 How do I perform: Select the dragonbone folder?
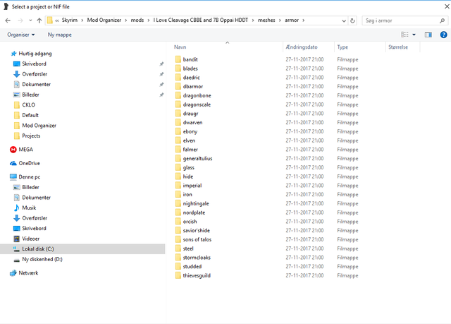pos(197,95)
